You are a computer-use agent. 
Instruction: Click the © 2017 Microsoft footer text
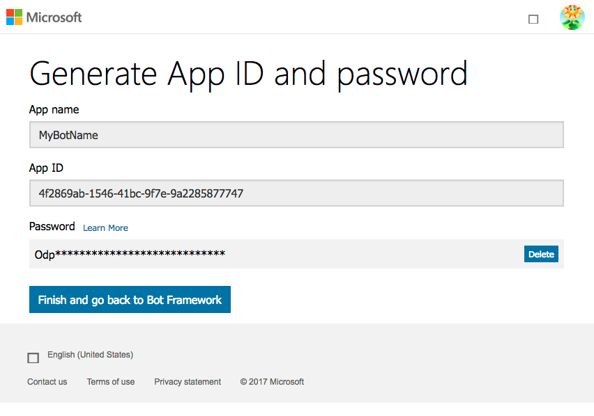[272, 382]
